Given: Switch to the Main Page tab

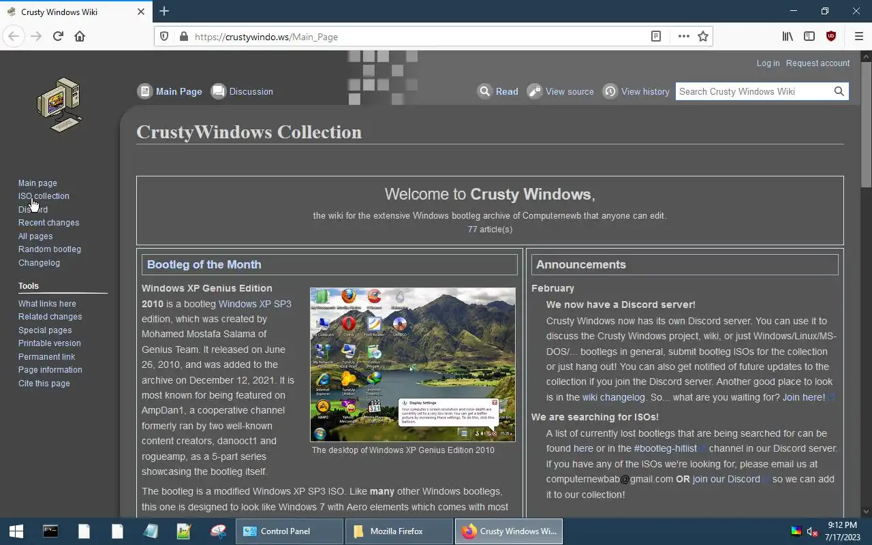Looking at the screenshot, I should [170, 91].
